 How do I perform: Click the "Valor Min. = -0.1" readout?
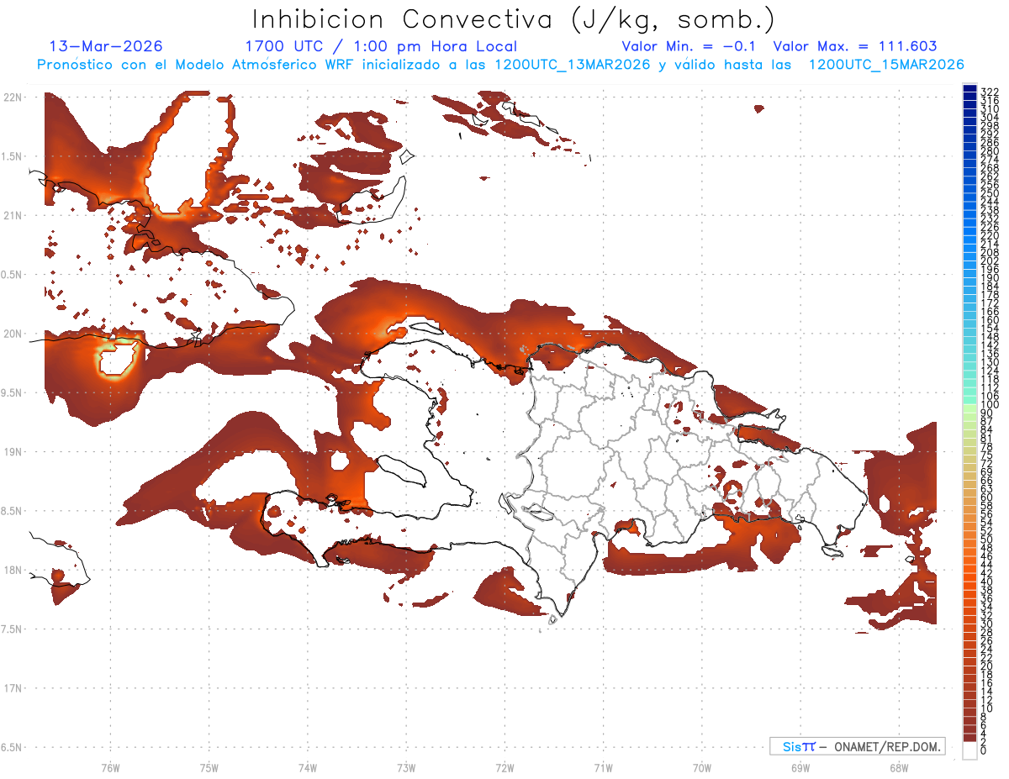[x=689, y=46]
